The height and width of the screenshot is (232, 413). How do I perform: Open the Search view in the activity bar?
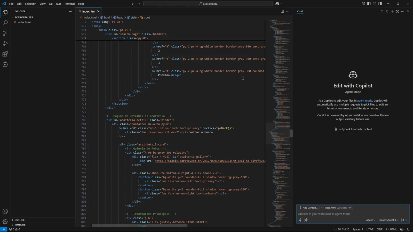point(5,23)
